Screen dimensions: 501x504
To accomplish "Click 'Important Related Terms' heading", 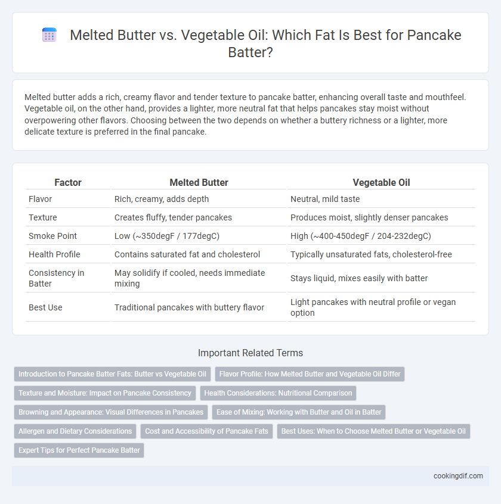I will 250,353.
